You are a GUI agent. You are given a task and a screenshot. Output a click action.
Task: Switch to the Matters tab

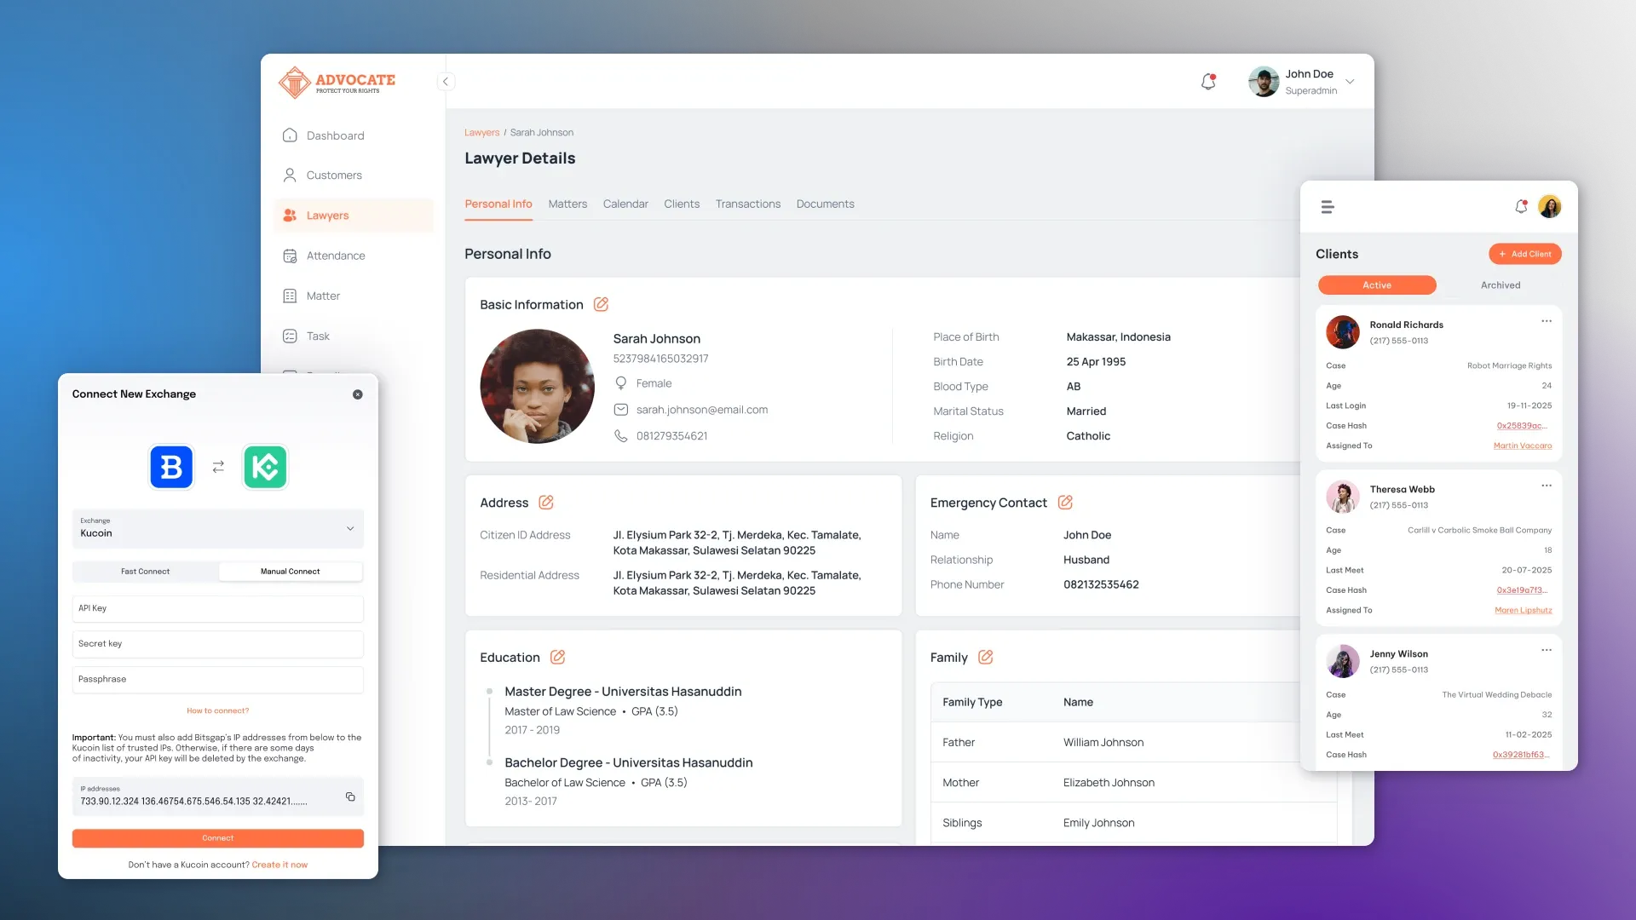(567, 204)
